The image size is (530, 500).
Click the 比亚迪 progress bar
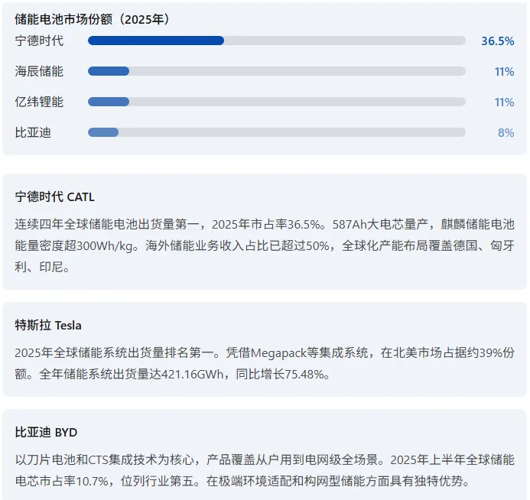point(276,132)
